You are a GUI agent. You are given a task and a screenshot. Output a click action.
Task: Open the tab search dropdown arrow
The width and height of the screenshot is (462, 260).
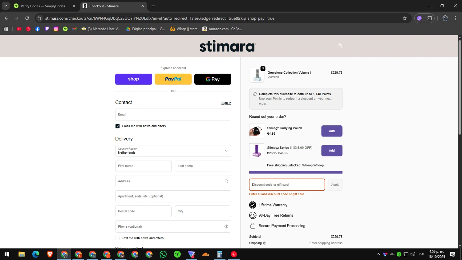click(6, 6)
